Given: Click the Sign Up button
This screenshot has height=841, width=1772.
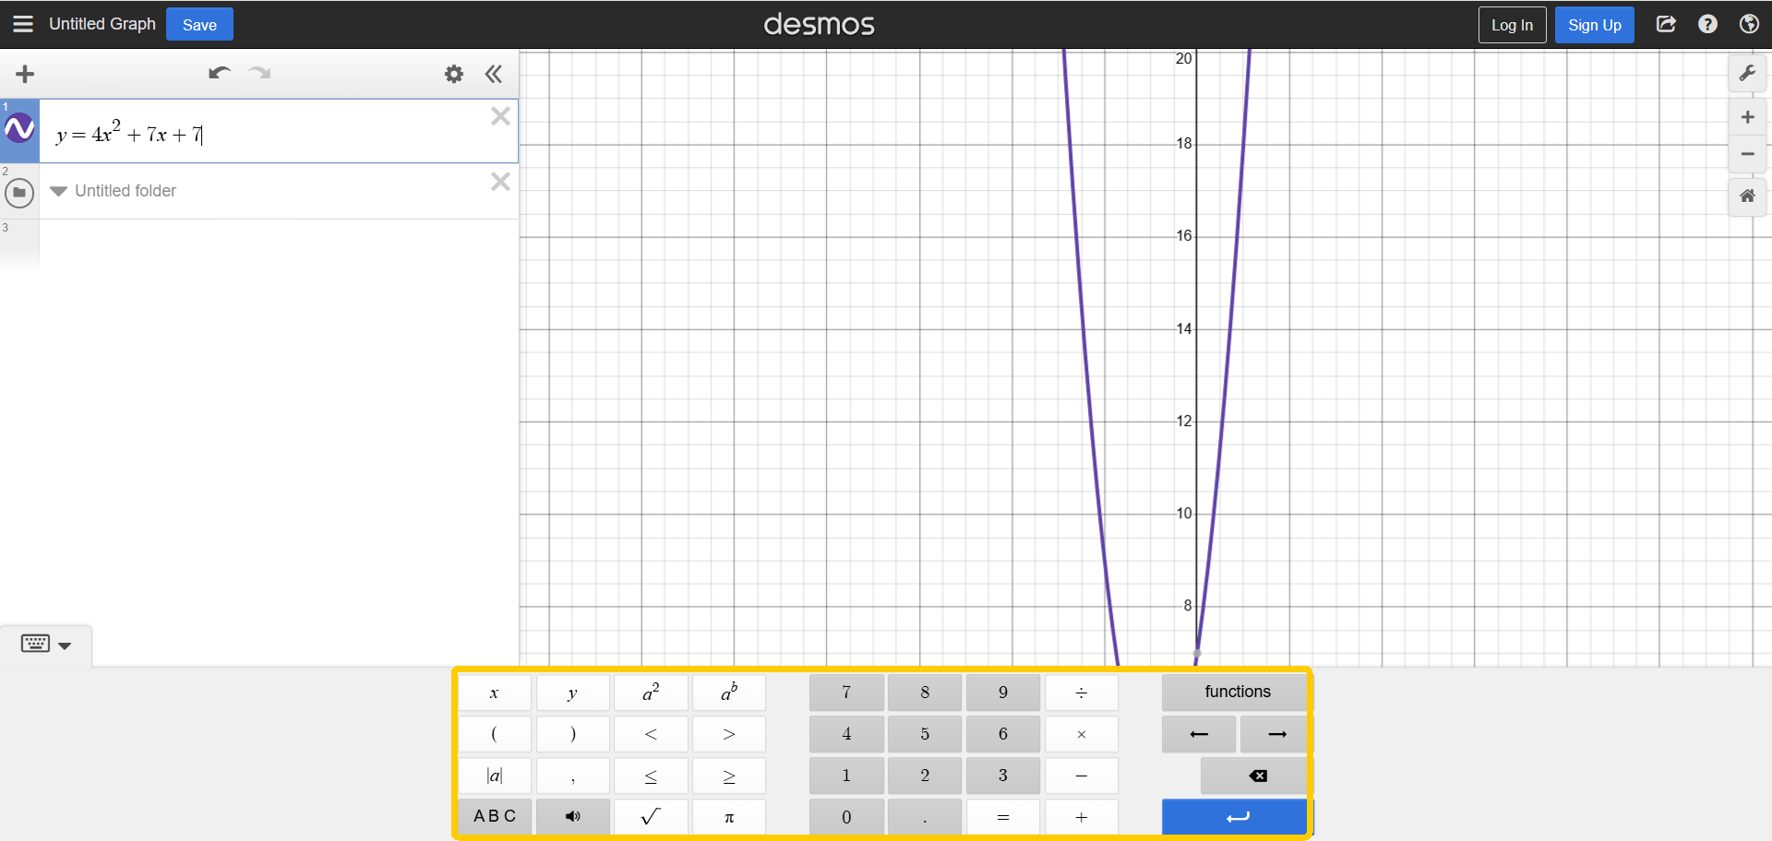Looking at the screenshot, I should coord(1594,24).
